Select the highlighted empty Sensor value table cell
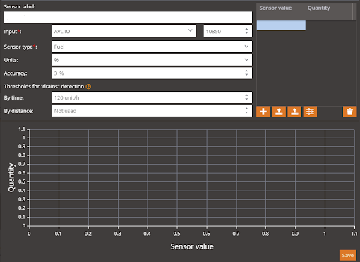Screen dimensions: 360x262 tap(281, 25)
